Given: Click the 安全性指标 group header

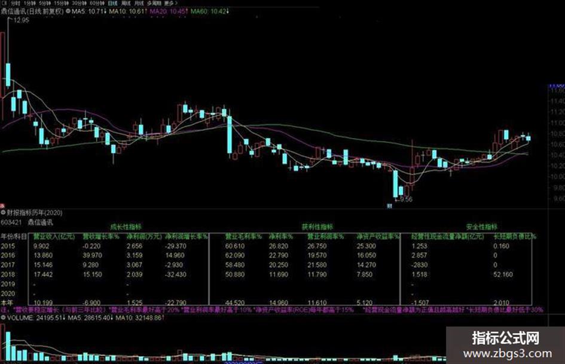Looking at the screenshot, I should 481,227.
